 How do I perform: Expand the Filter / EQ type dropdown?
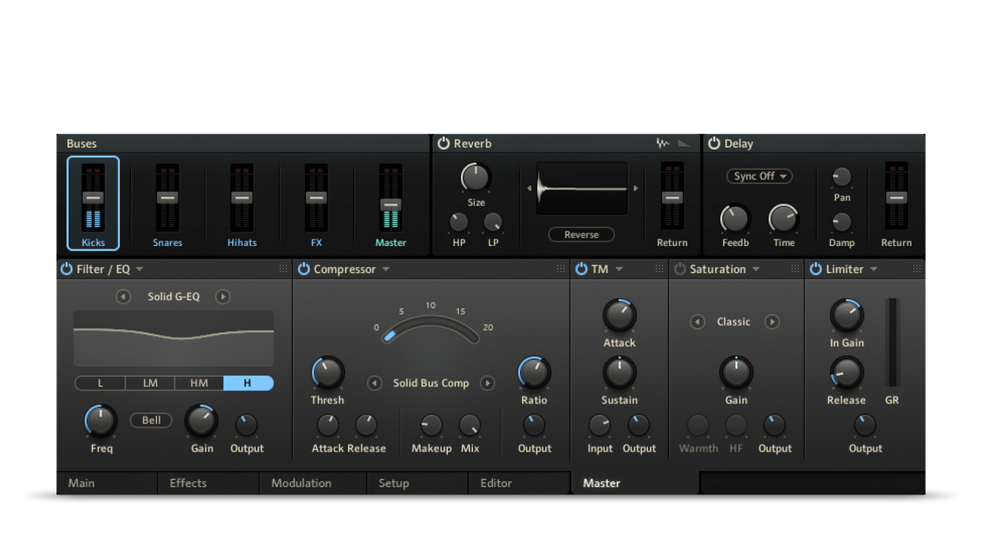140,270
